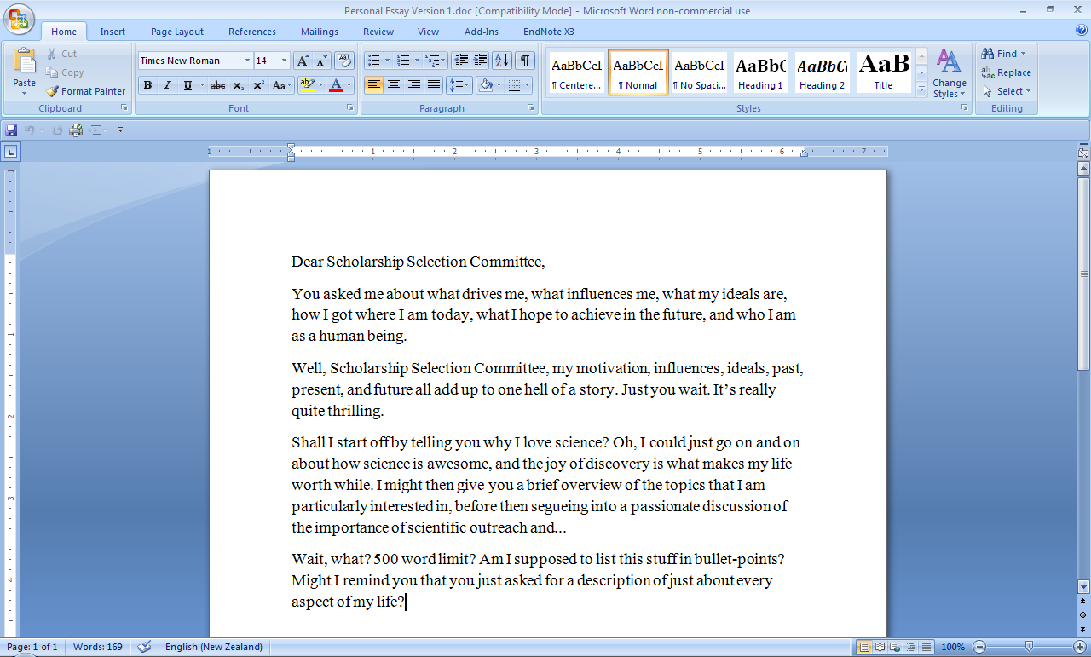Apply red font color button
Viewport: 1091px width, 657px height.
[336, 85]
